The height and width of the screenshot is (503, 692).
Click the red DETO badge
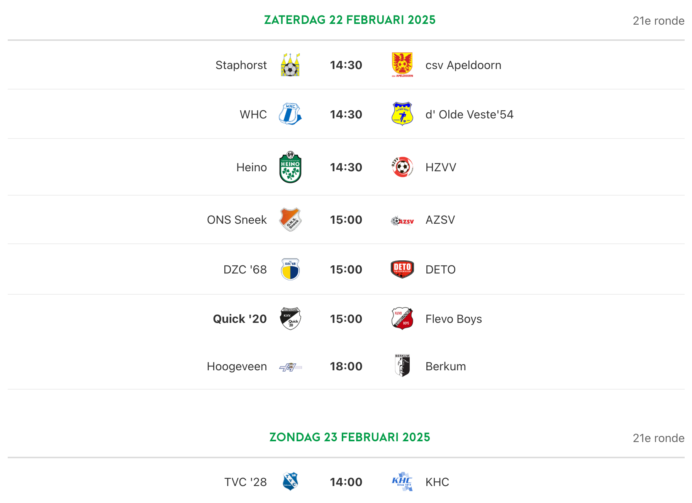[402, 269]
